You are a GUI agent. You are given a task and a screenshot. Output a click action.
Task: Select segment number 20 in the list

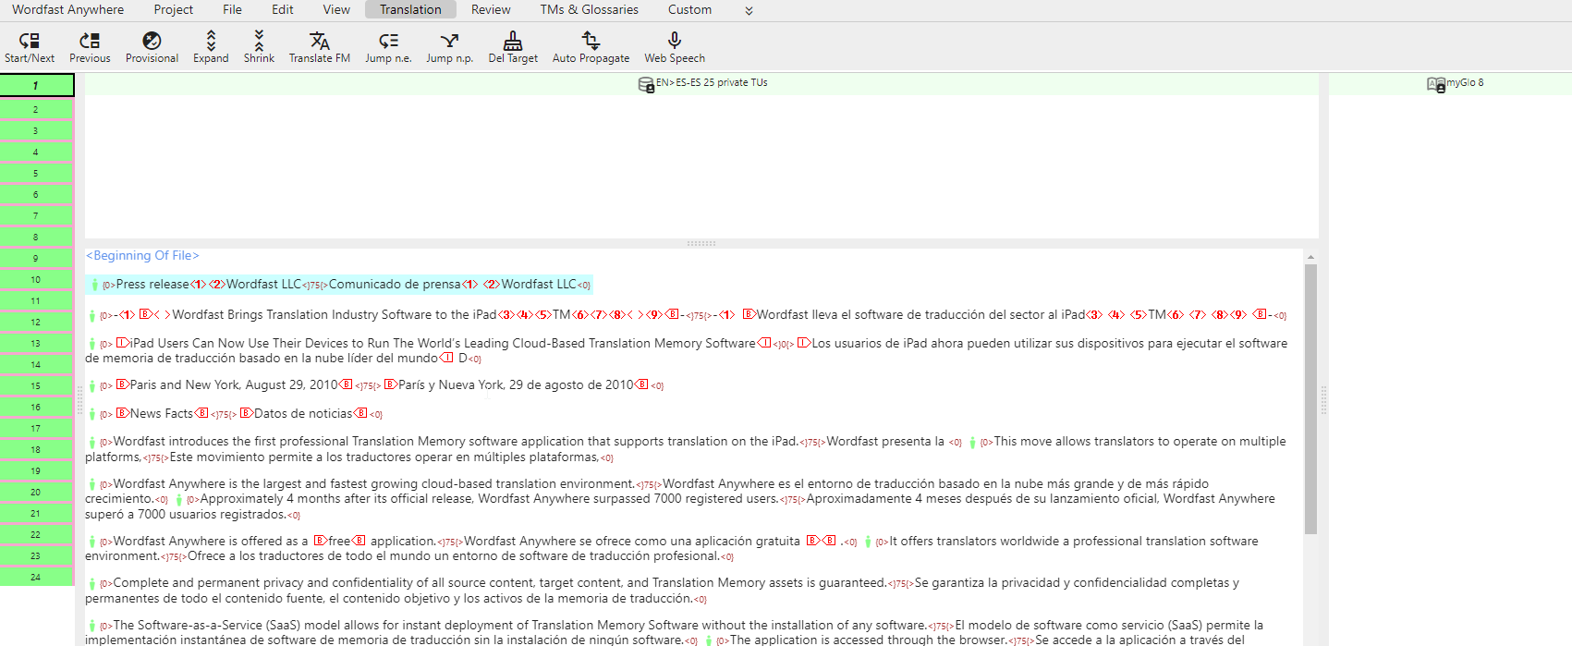[36, 492]
